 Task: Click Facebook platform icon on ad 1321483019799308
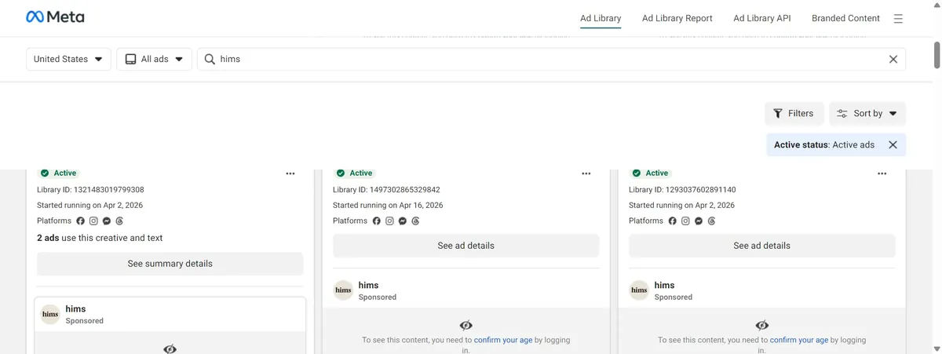tap(81, 221)
